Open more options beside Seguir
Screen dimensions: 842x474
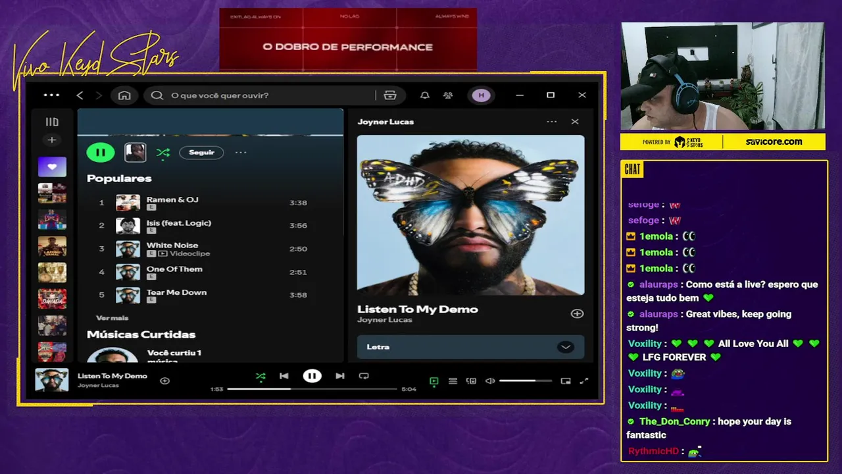241,153
